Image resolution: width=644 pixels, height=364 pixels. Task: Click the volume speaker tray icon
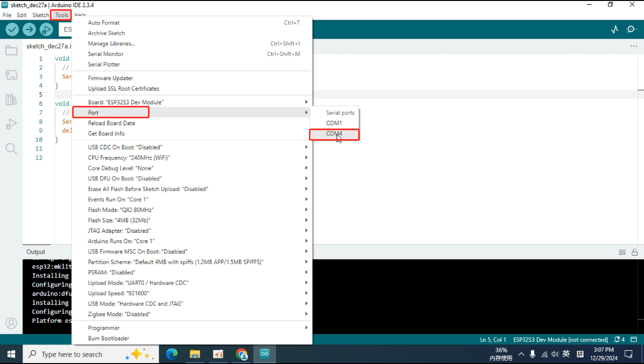[x=555, y=354]
